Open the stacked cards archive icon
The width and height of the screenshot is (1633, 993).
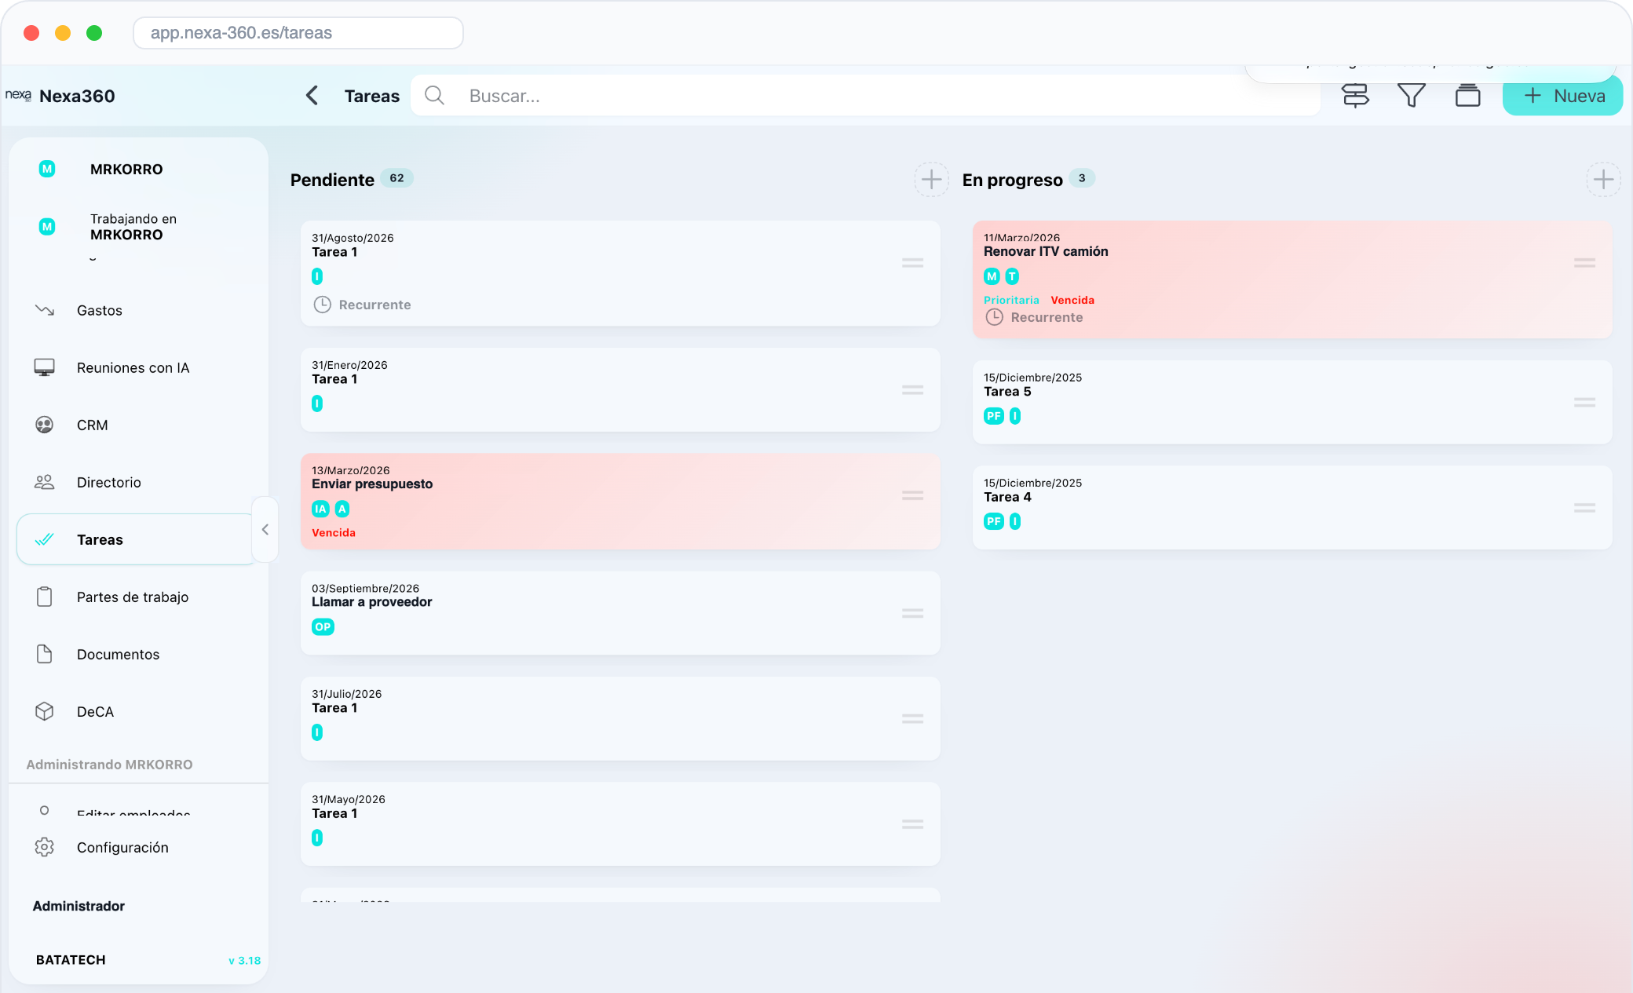(1467, 96)
